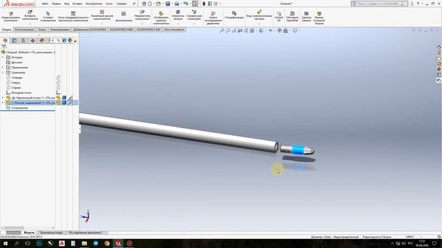
Task: Toggle visibility of Чернильный стержень in display pane
Action: 58,98
